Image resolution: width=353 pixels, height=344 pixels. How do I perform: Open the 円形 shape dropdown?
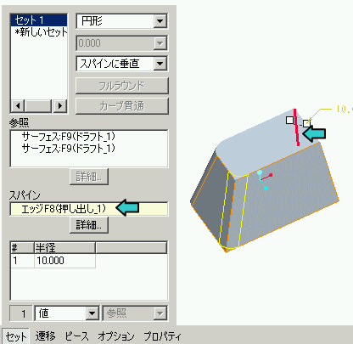tap(160, 21)
